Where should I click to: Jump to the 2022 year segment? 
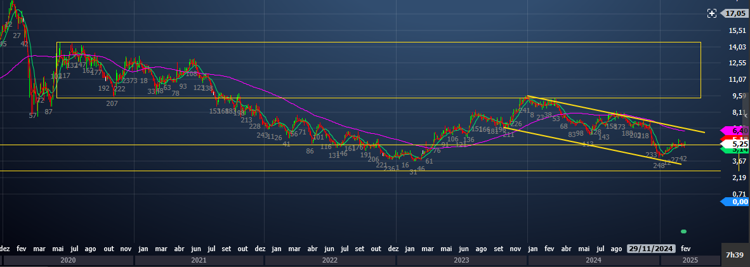pyautogui.click(x=330, y=260)
